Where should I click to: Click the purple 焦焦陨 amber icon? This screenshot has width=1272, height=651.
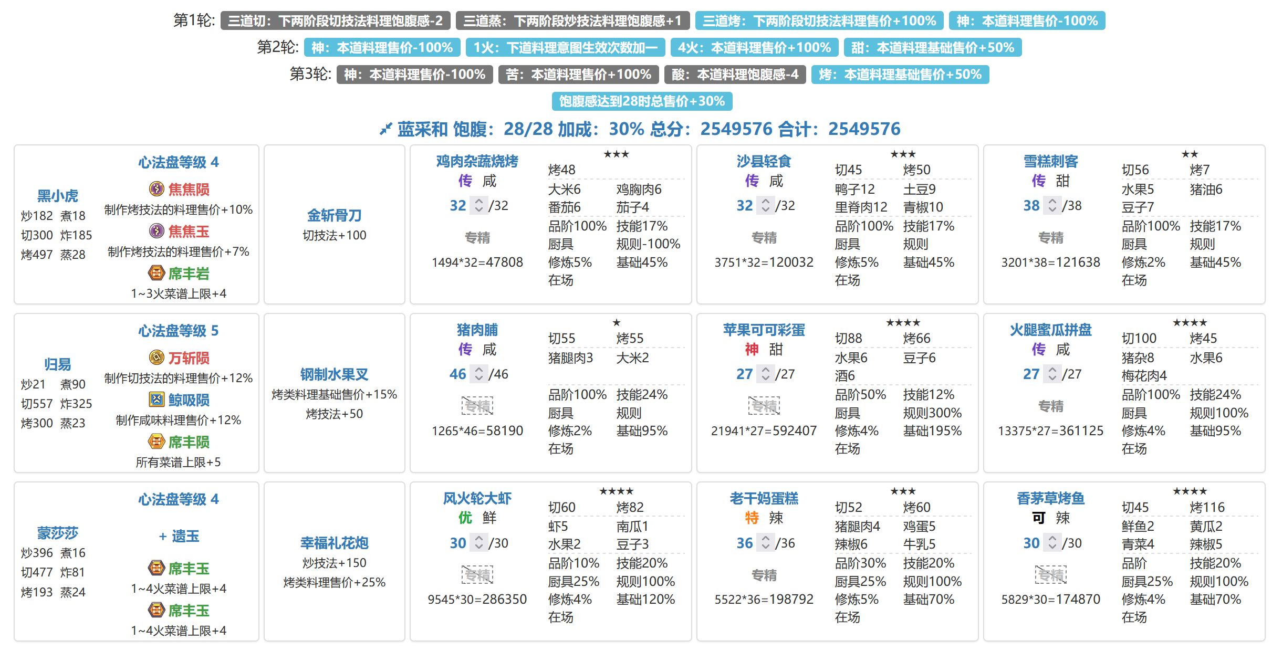157,189
